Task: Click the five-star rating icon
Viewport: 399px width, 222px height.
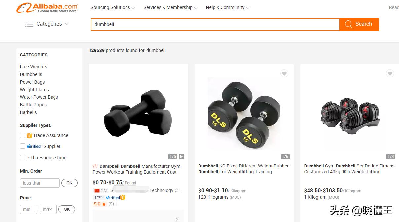Action: pos(104,204)
